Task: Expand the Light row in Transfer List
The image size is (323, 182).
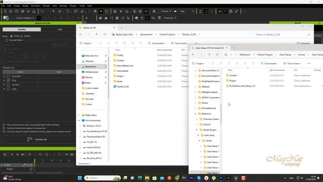Action: click(4, 89)
